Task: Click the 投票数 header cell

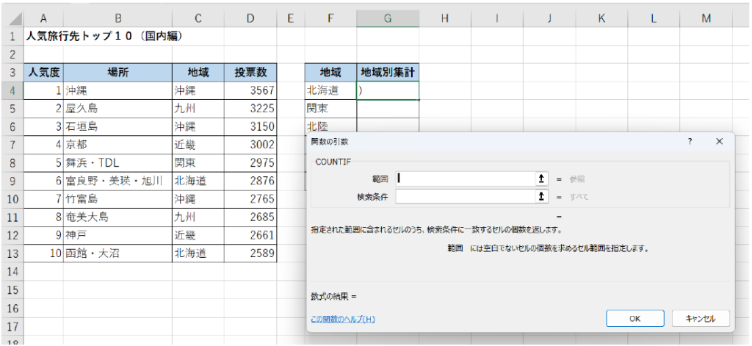Action: point(251,72)
